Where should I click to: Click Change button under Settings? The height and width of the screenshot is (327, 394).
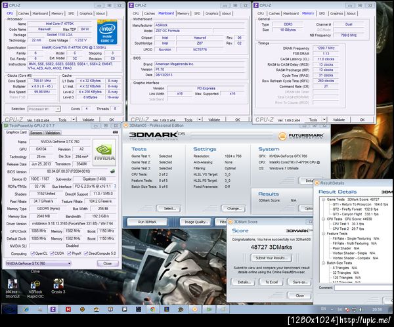[x=234, y=208]
